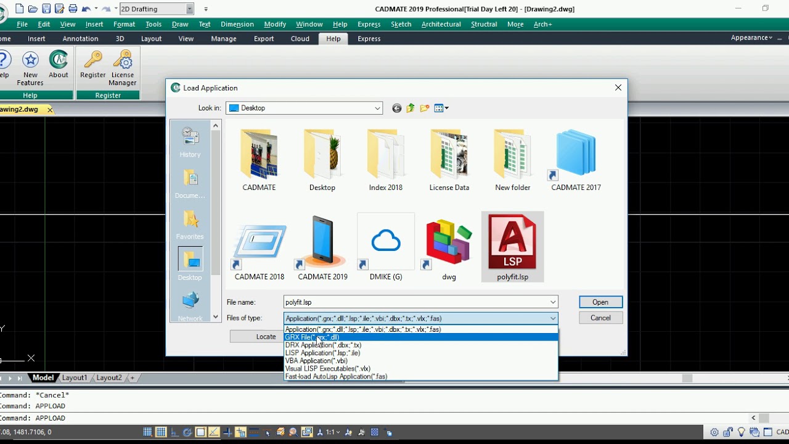
Task: Toggle ortho mode in the status bar
Action: tap(174, 432)
